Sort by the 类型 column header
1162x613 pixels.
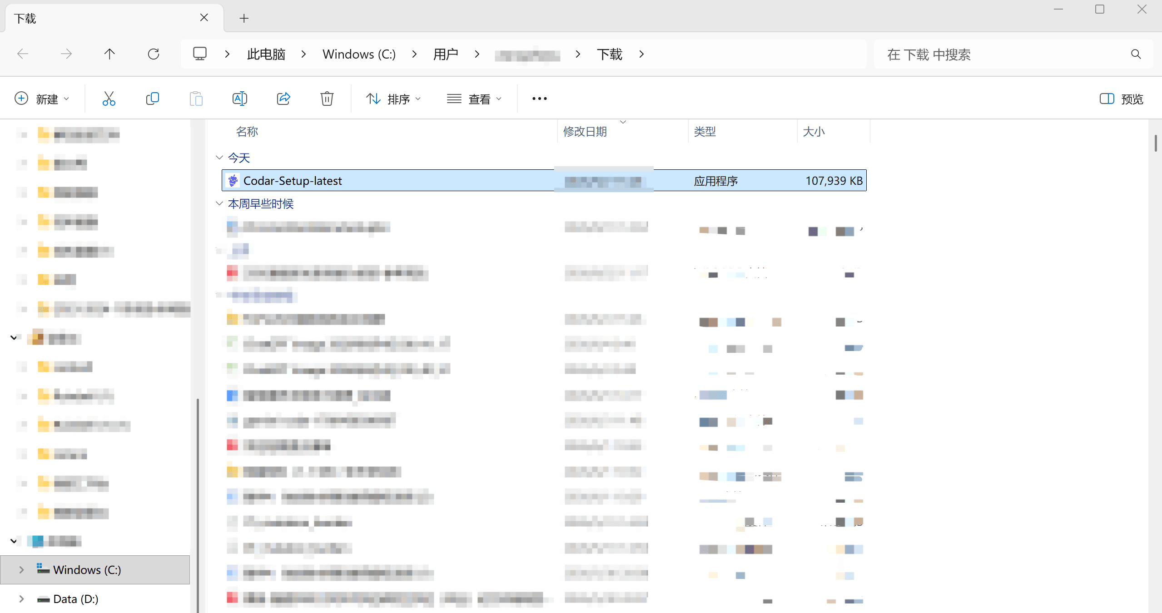tap(705, 132)
